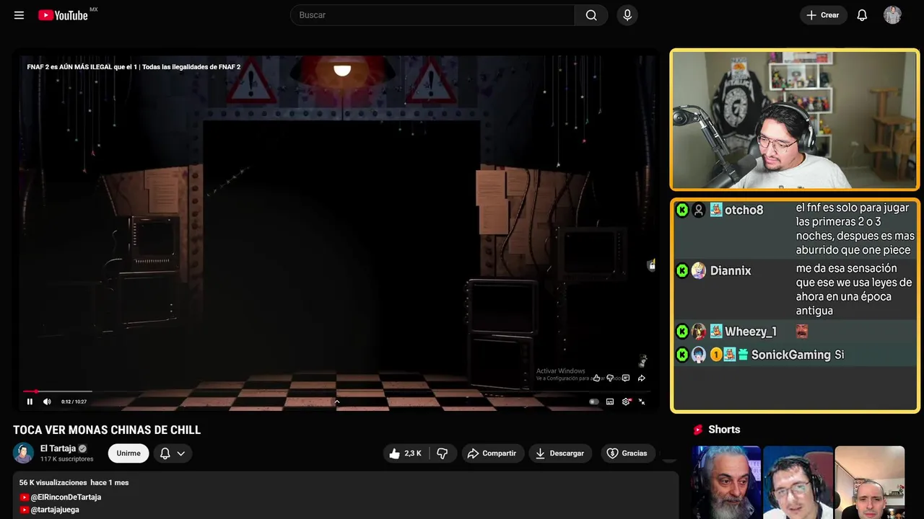Open the account avatar menu
The width and height of the screenshot is (924, 519).
tap(892, 15)
